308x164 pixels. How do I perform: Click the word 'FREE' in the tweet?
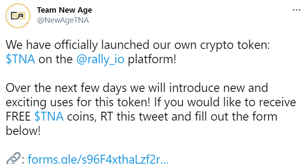pyautogui.click(x=18, y=116)
